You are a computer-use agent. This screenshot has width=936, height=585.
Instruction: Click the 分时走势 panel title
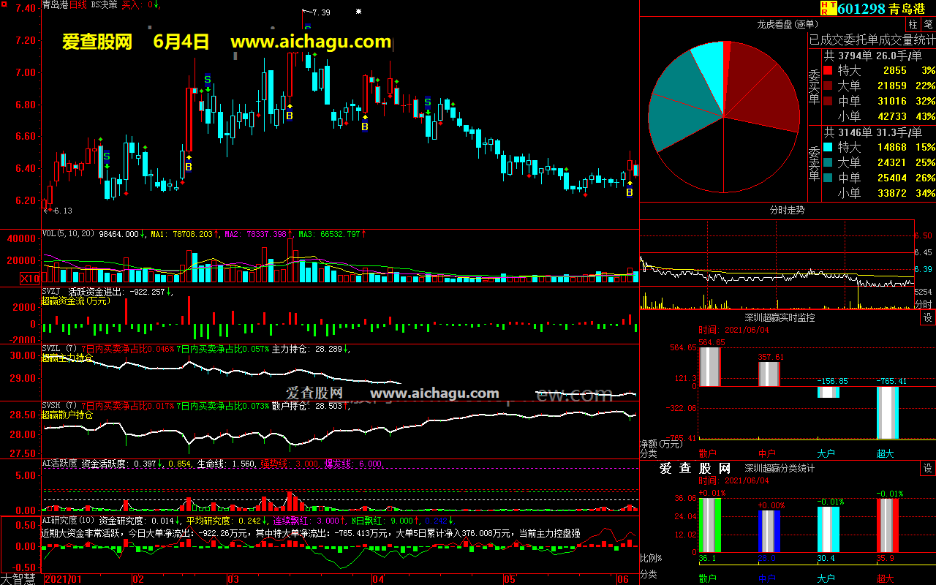(788, 210)
